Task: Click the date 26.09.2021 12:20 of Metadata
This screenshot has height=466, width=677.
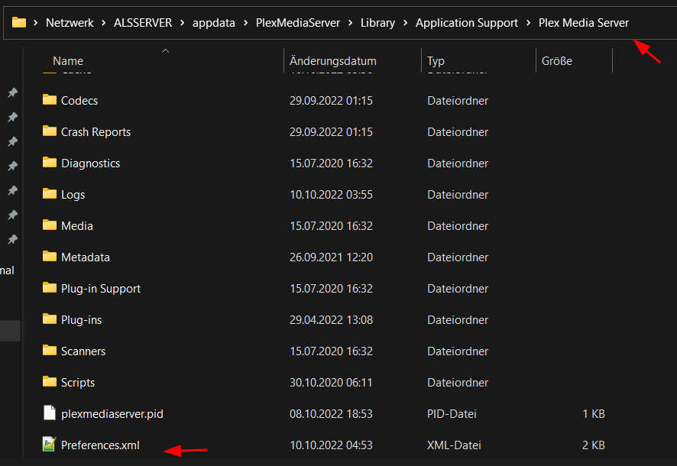Action: 331,257
